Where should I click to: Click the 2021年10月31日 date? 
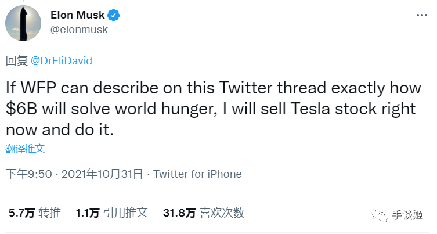click(102, 174)
